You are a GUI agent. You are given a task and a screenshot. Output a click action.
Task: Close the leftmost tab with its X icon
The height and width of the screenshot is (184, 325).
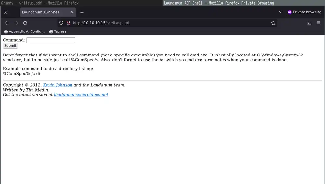(x=6, y=12)
